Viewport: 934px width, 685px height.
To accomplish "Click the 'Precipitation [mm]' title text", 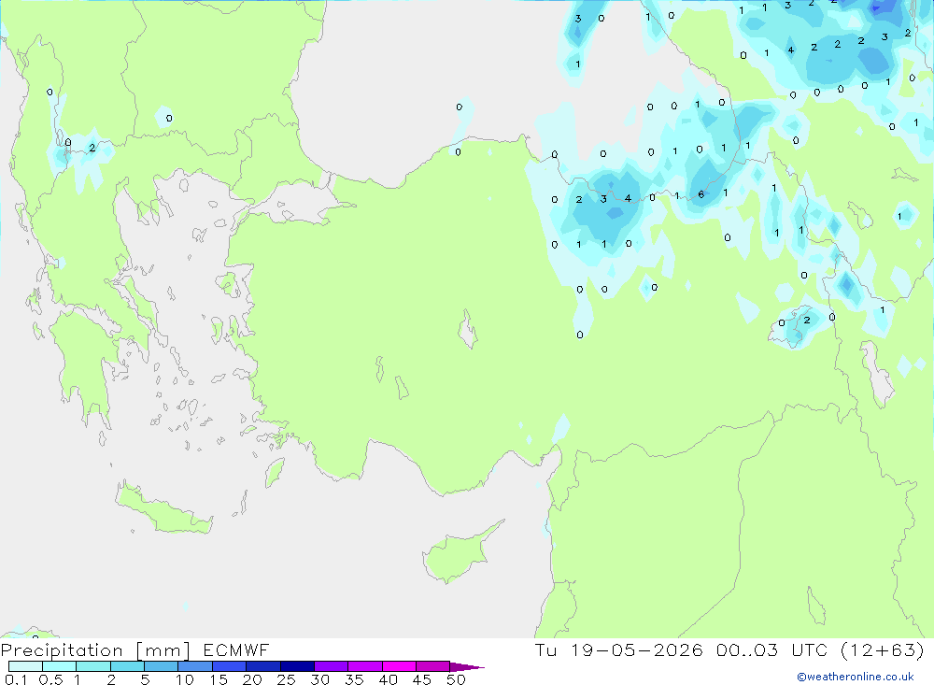I will pos(96,650).
